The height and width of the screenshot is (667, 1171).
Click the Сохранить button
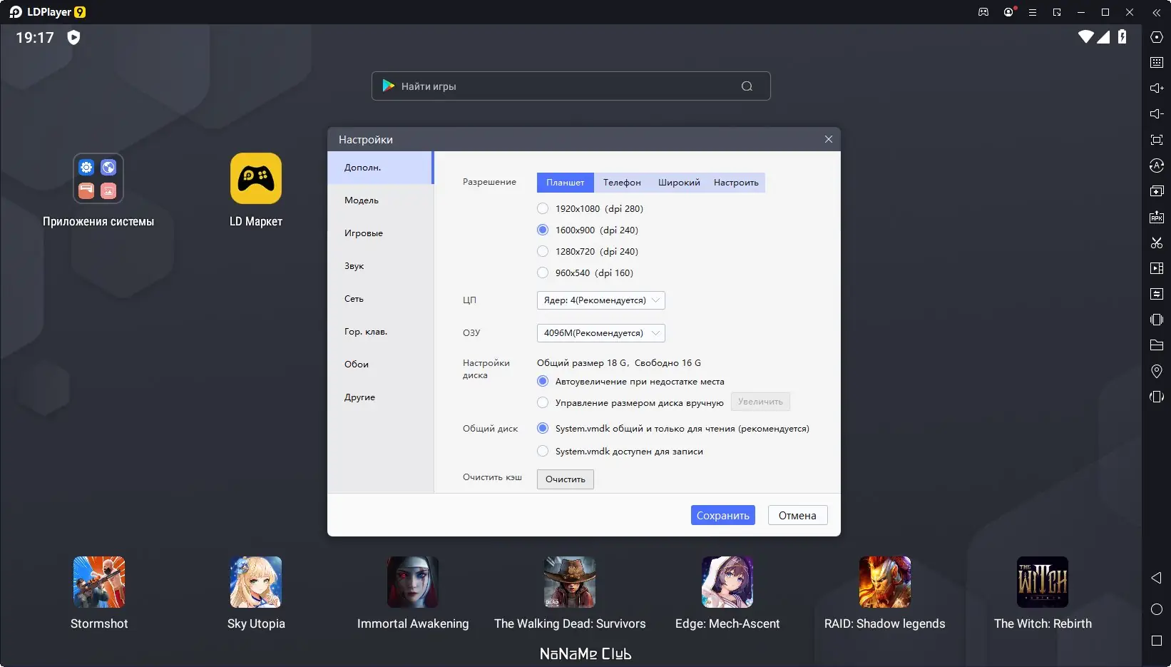[722, 515]
